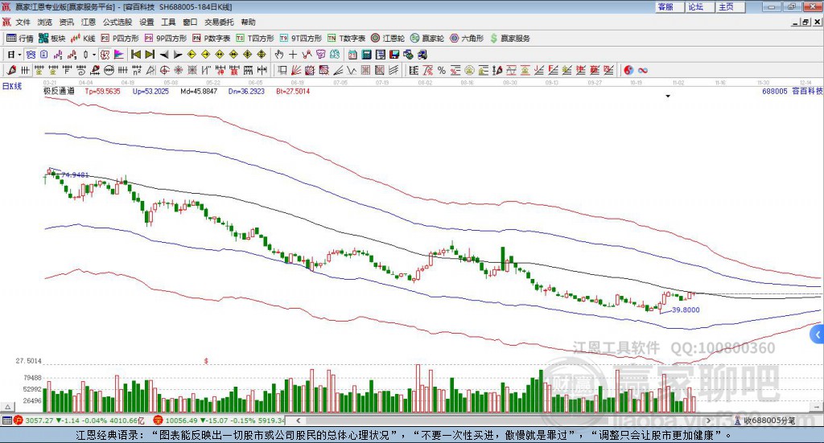Open the 行情 market quotes view
The height and width of the screenshot is (443, 824).
20,38
